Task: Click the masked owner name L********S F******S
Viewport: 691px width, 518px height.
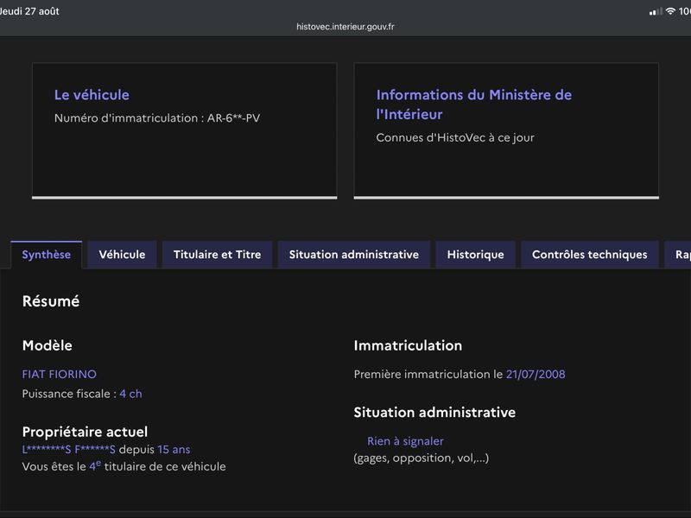Action: pos(69,450)
